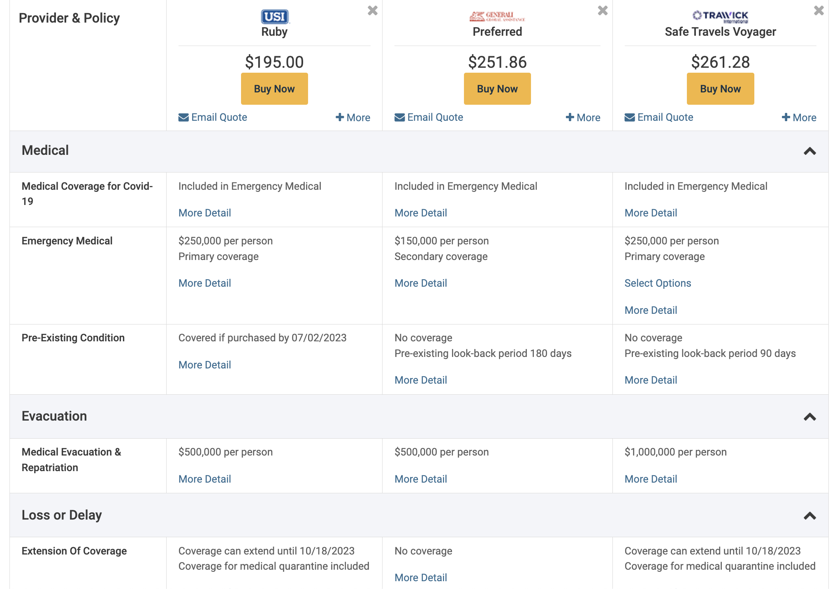The image size is (837, 589).
Task: Open Preferred's Pre-Existing Condition More Detail
Action: [x=420, y=380]
